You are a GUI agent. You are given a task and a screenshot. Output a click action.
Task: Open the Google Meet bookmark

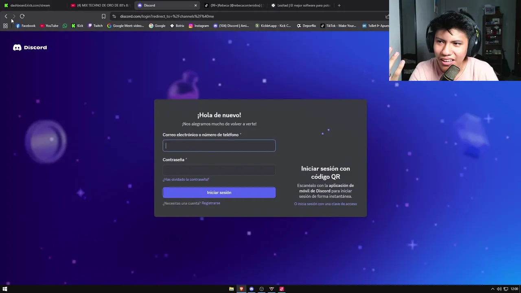125,26
